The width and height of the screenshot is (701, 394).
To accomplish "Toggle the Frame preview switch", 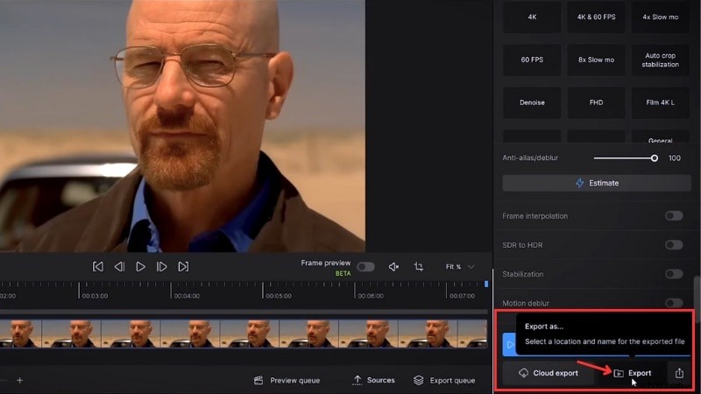I will point(365,267).
